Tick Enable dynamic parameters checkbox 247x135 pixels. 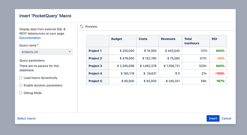pos(21,85)
